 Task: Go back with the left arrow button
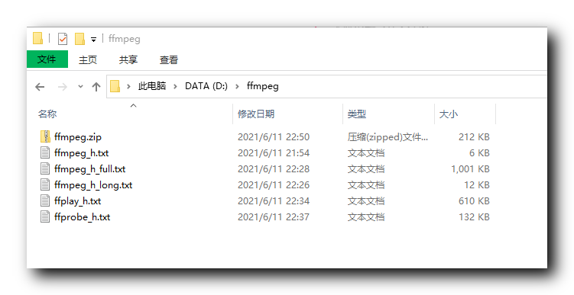(x=40, y=87)
